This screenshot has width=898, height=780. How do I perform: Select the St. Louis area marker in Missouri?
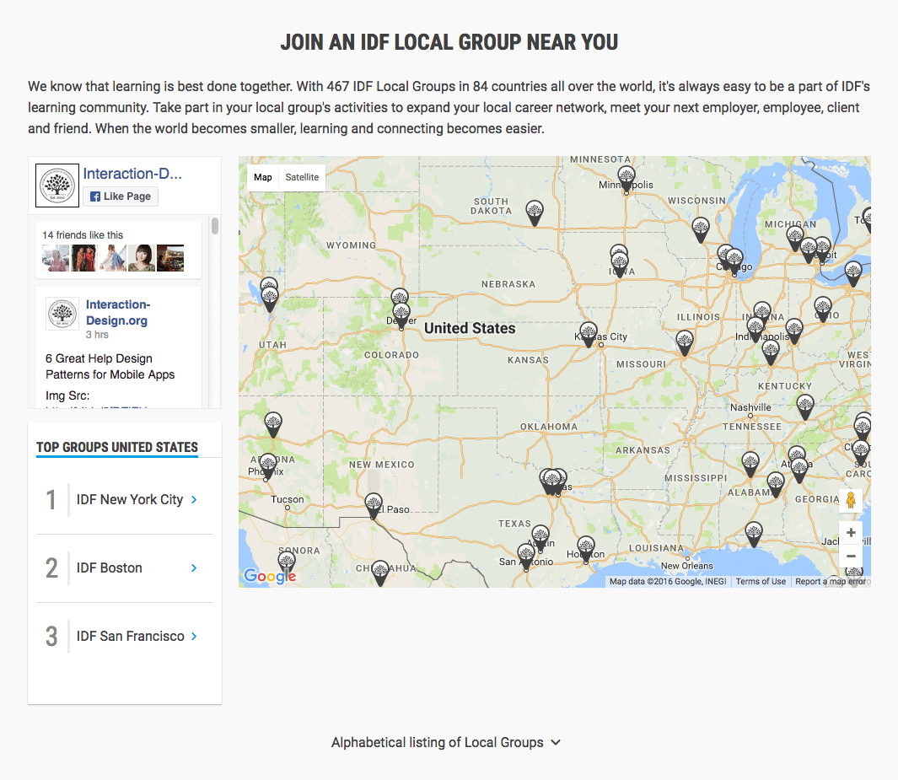(x=685, y=342)
